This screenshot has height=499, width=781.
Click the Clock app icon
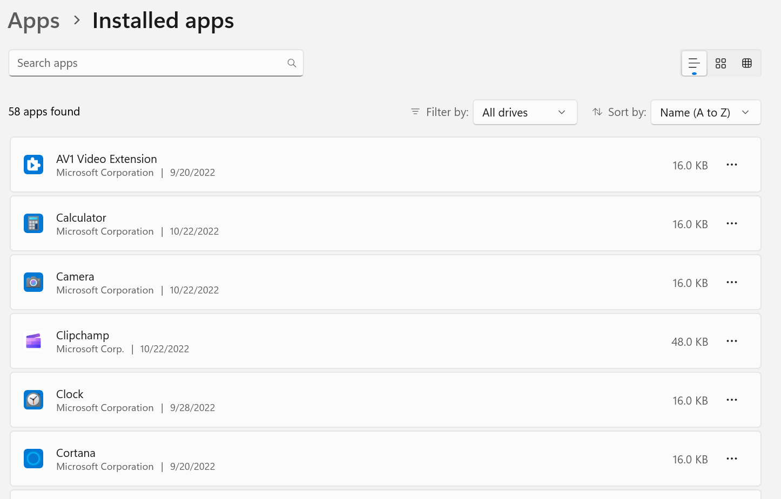click(x=33, y=400)
